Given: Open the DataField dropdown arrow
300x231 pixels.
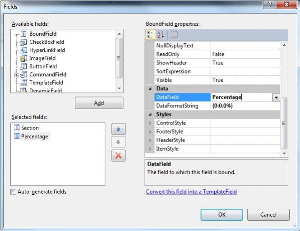Looking at the screenshot, I should coord(276,97).
